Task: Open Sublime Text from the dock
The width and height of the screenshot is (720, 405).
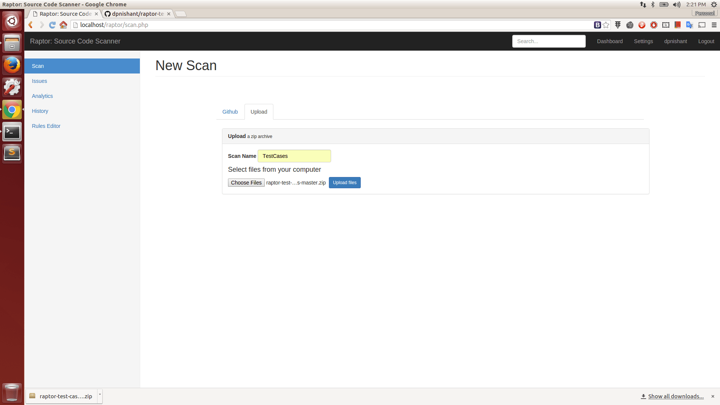Action: click(x=12, y=153)
